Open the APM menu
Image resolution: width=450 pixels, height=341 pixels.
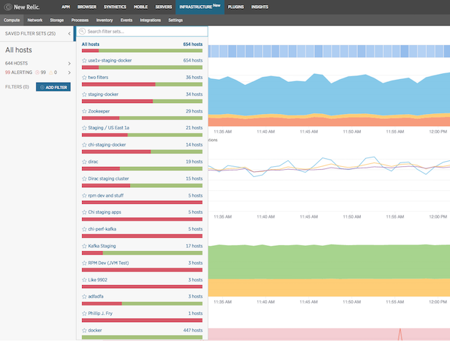point(66,7)
